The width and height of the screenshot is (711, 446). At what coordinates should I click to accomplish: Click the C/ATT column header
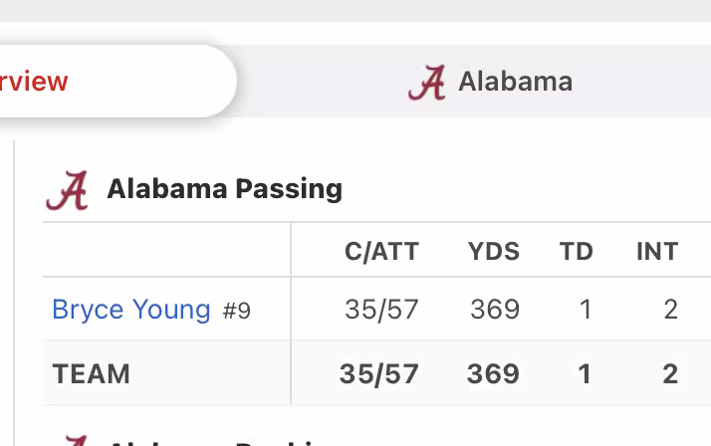click(381, 252)
